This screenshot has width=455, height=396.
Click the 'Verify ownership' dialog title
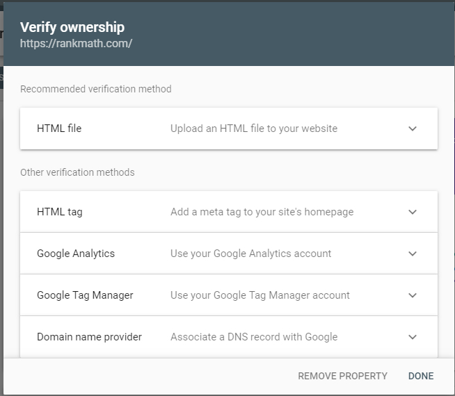pos(72,28)
